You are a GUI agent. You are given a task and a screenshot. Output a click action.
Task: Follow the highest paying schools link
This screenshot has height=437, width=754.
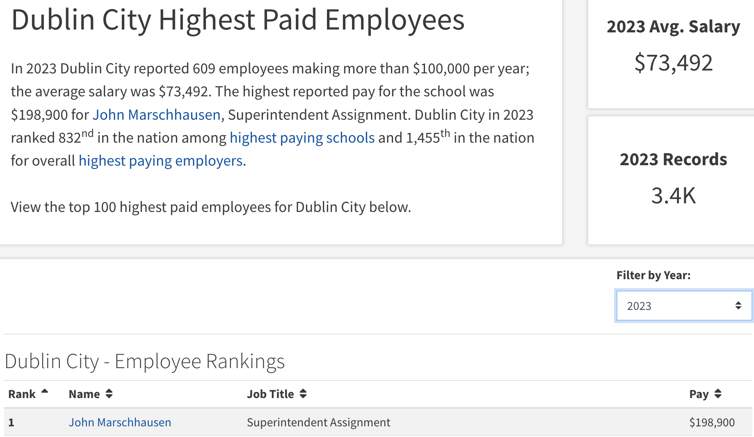[302, 138]
